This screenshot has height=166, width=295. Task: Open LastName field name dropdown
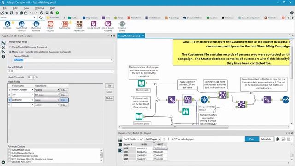click(x=32, y=100)
